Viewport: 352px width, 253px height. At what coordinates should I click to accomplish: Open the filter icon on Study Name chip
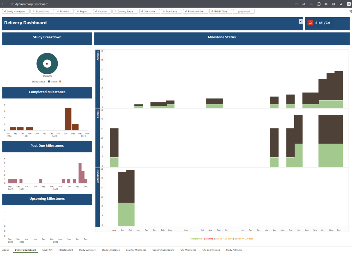click(x=5, y=11)
